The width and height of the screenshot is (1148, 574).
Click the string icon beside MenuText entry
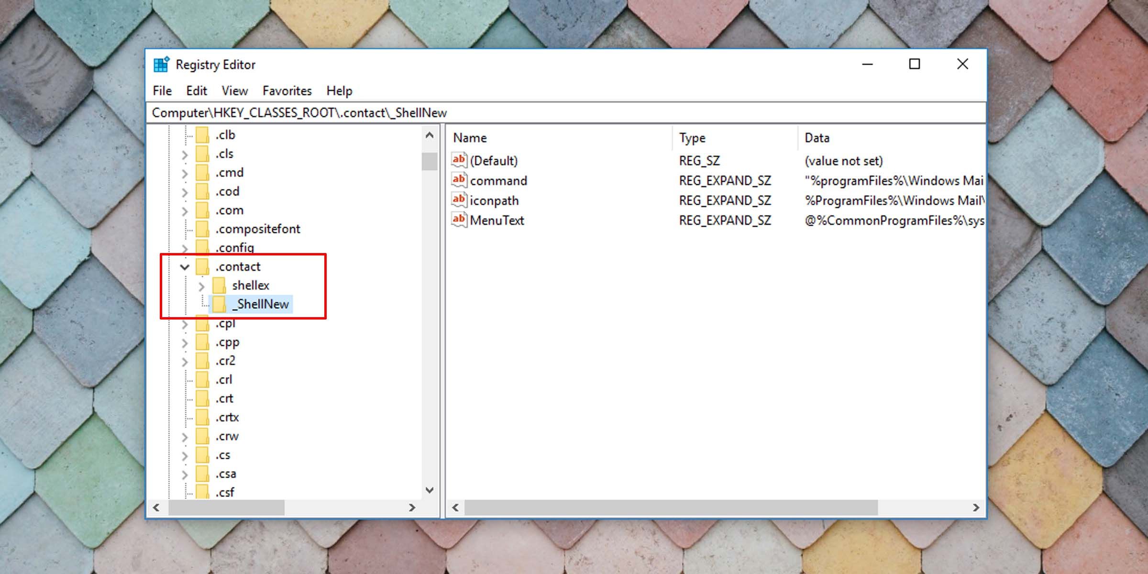tap(459, 220)
